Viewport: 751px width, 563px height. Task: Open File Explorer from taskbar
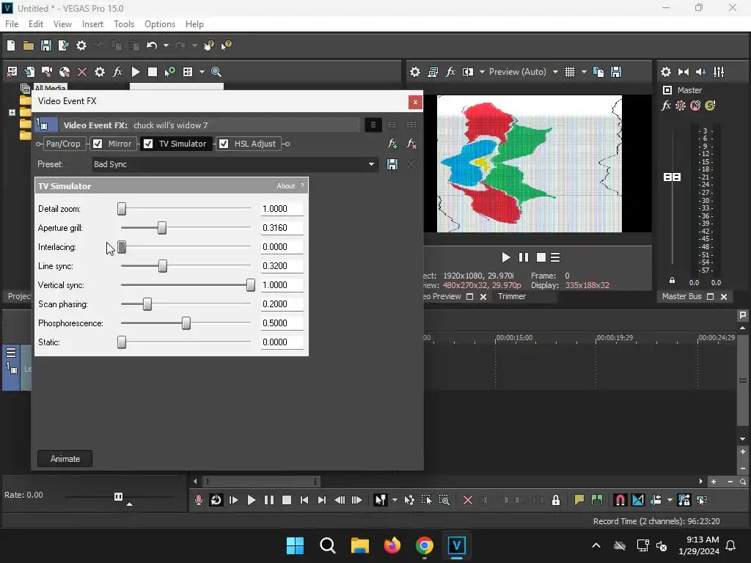tap(359, 545)
